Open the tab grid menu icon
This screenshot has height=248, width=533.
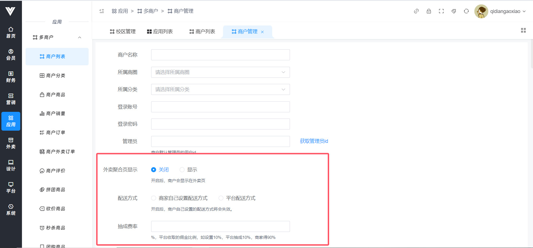[523, 30]
